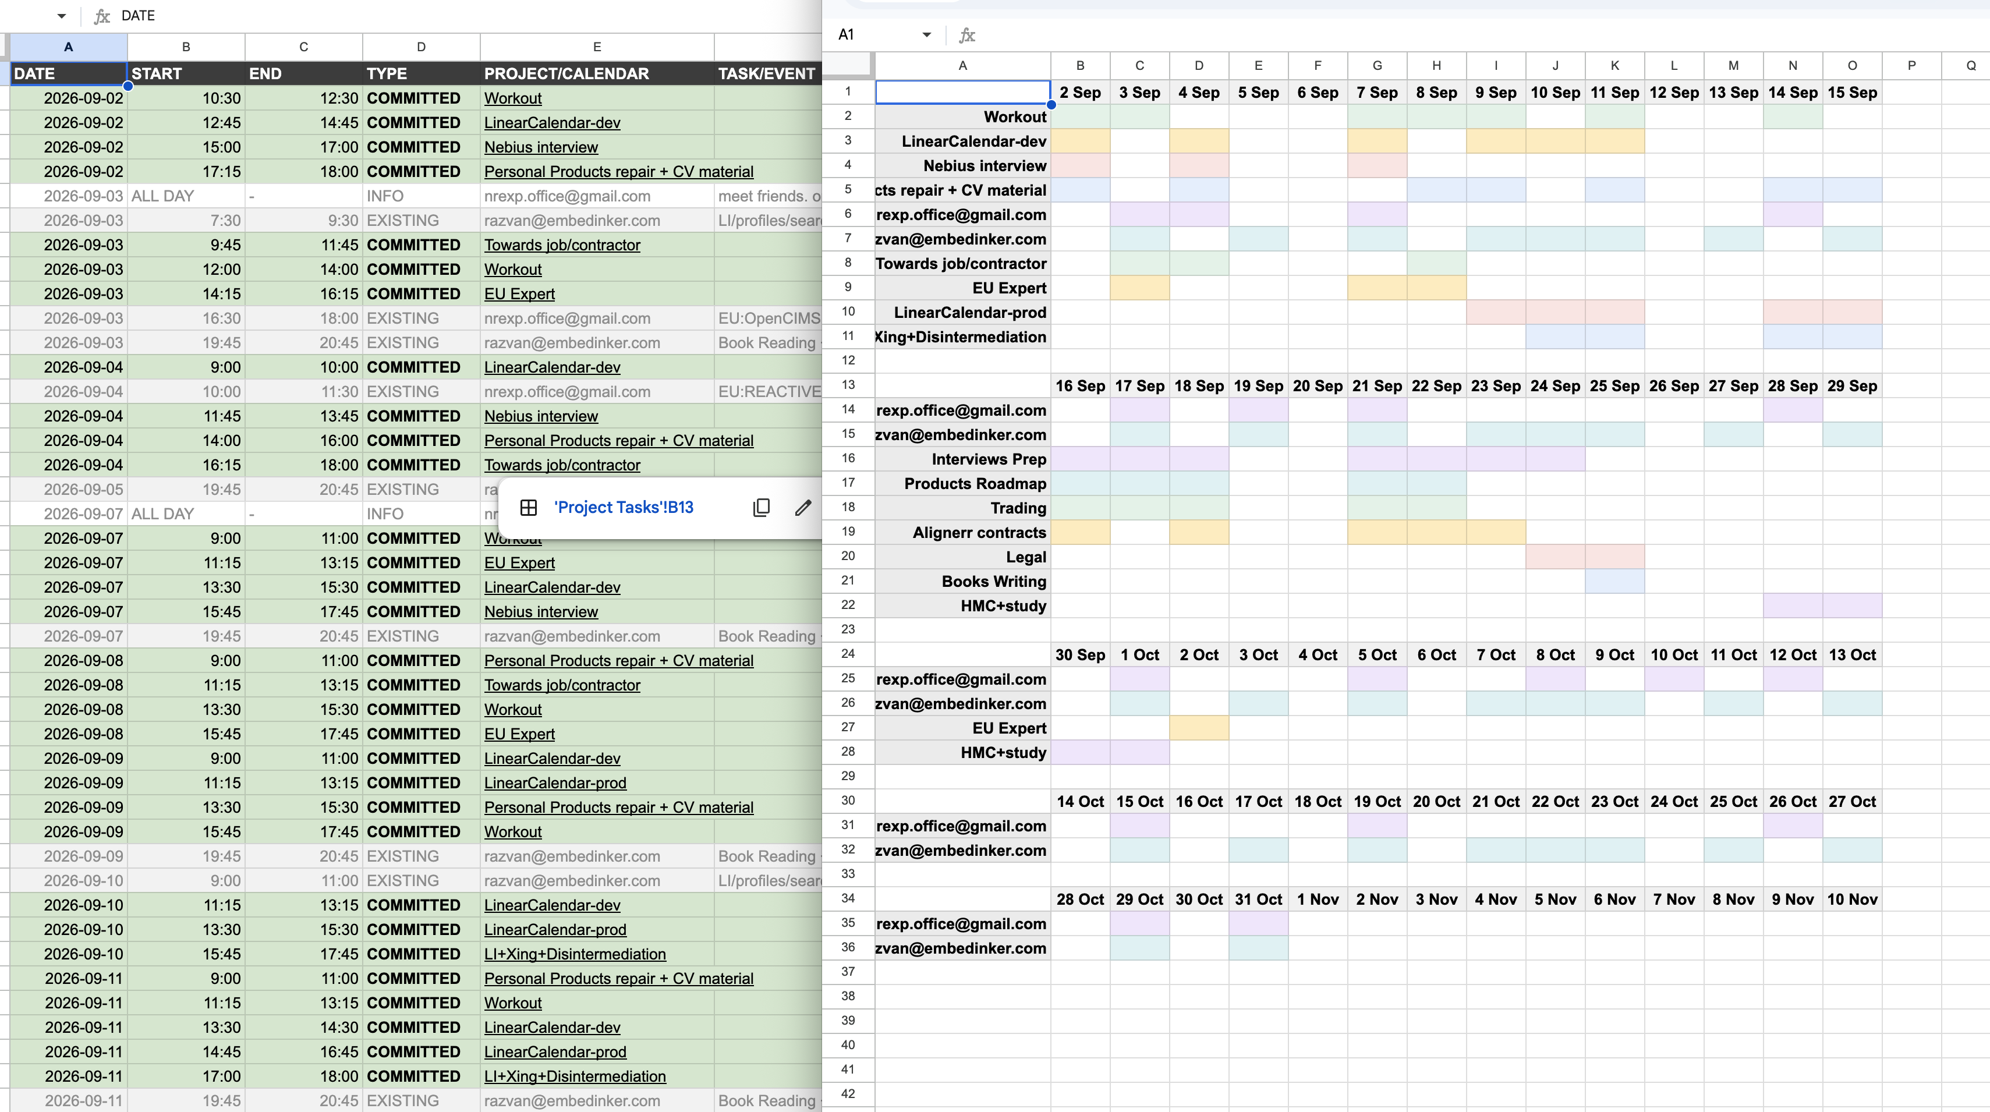Select column D header in left sheet
1990x1112 pixels.
(421, 47)
